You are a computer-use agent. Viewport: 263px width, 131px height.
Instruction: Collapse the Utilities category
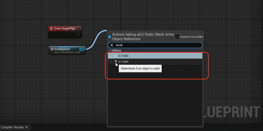coord(110,51)
